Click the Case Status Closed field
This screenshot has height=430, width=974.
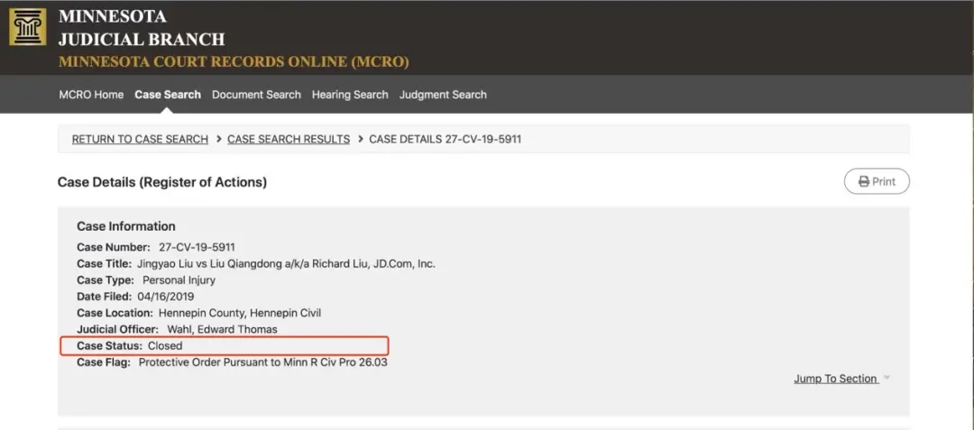pyautogui.click(x=165, y=345)
